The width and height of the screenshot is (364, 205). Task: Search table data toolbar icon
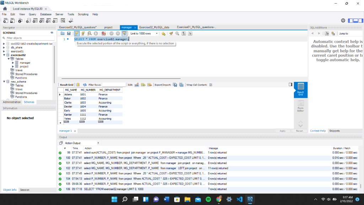tap(63, 21)
